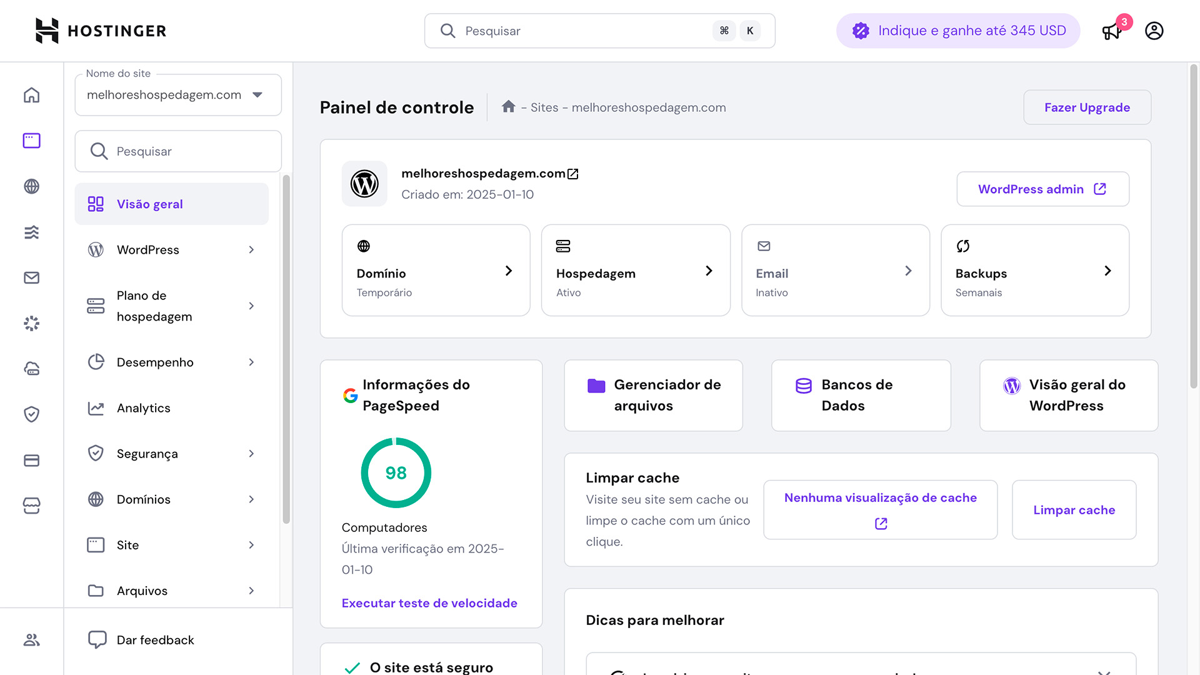This screenshot has width=1200, height=675.
Task: Open the dotted-circle loader icon in left rail
Action: [31, 323]
